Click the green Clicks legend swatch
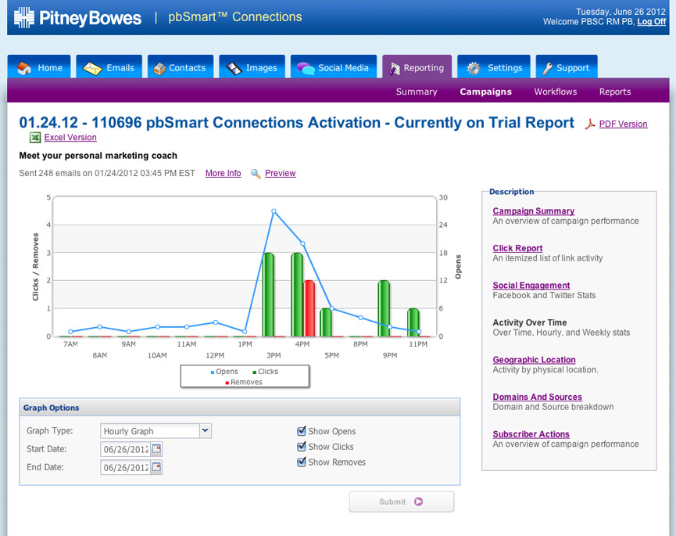Image resolution: width=676 pixels, height=536 pixels. (x=254, y=372)
